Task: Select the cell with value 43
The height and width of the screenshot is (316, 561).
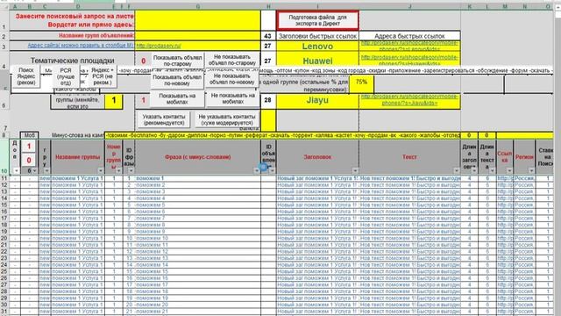Action: coord(268,36)
